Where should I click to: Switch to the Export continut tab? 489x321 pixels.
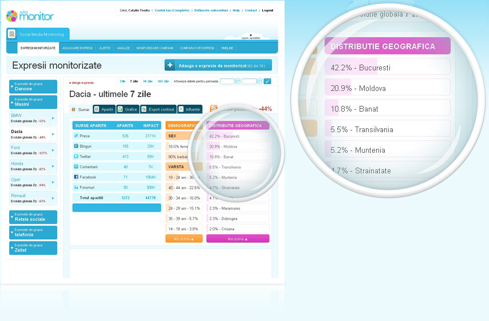pyautogui.click(x=159, y=109)
